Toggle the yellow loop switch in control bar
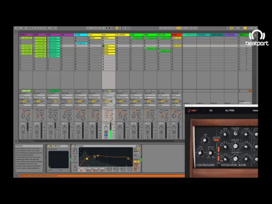 pyautogui.click(x=178, y=28)
